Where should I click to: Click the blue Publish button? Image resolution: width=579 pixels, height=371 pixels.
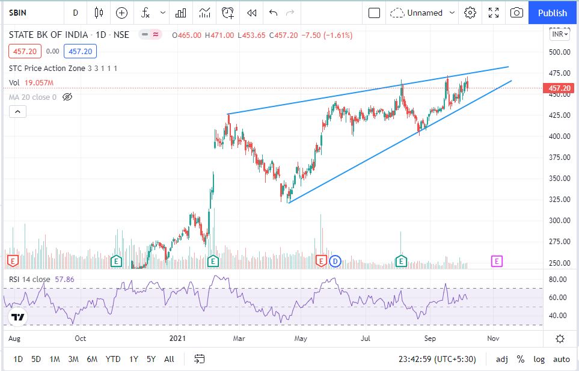552,13
